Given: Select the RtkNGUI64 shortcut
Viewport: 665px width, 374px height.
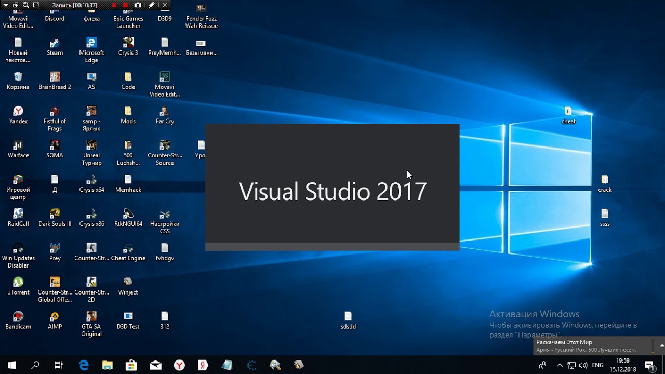Looking at the screenshot, I should tap(128, 218).
